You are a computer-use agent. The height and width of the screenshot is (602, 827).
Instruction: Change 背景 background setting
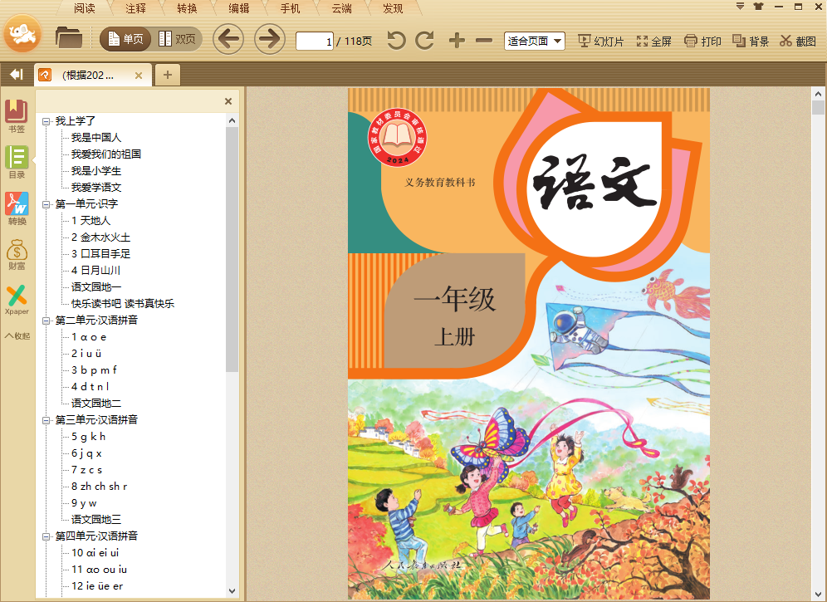point(751,42)
